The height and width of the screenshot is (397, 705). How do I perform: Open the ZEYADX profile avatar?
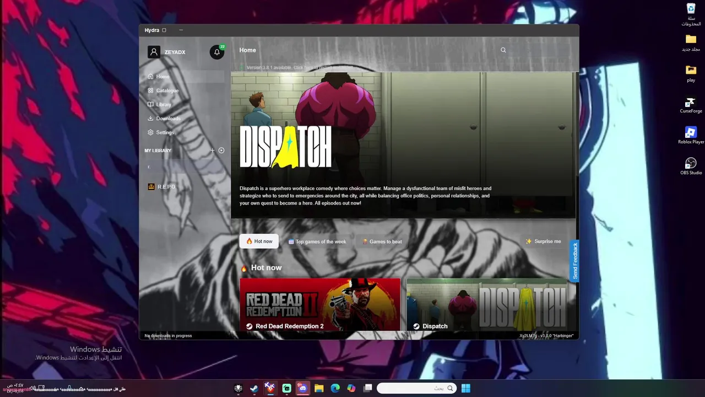click(154, 52)
